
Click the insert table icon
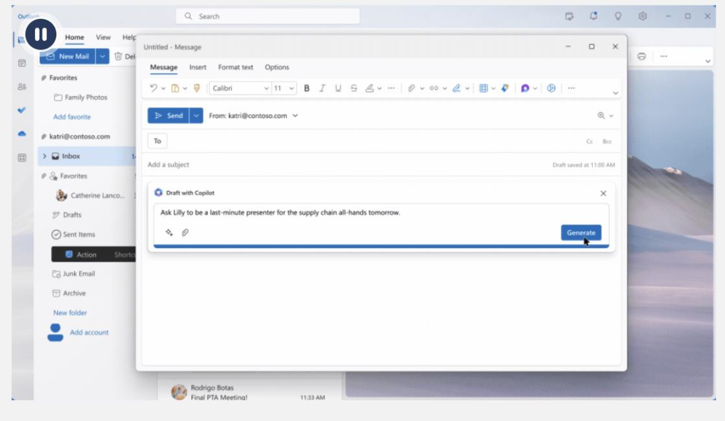pyautogui.click(x=483, y=88)
